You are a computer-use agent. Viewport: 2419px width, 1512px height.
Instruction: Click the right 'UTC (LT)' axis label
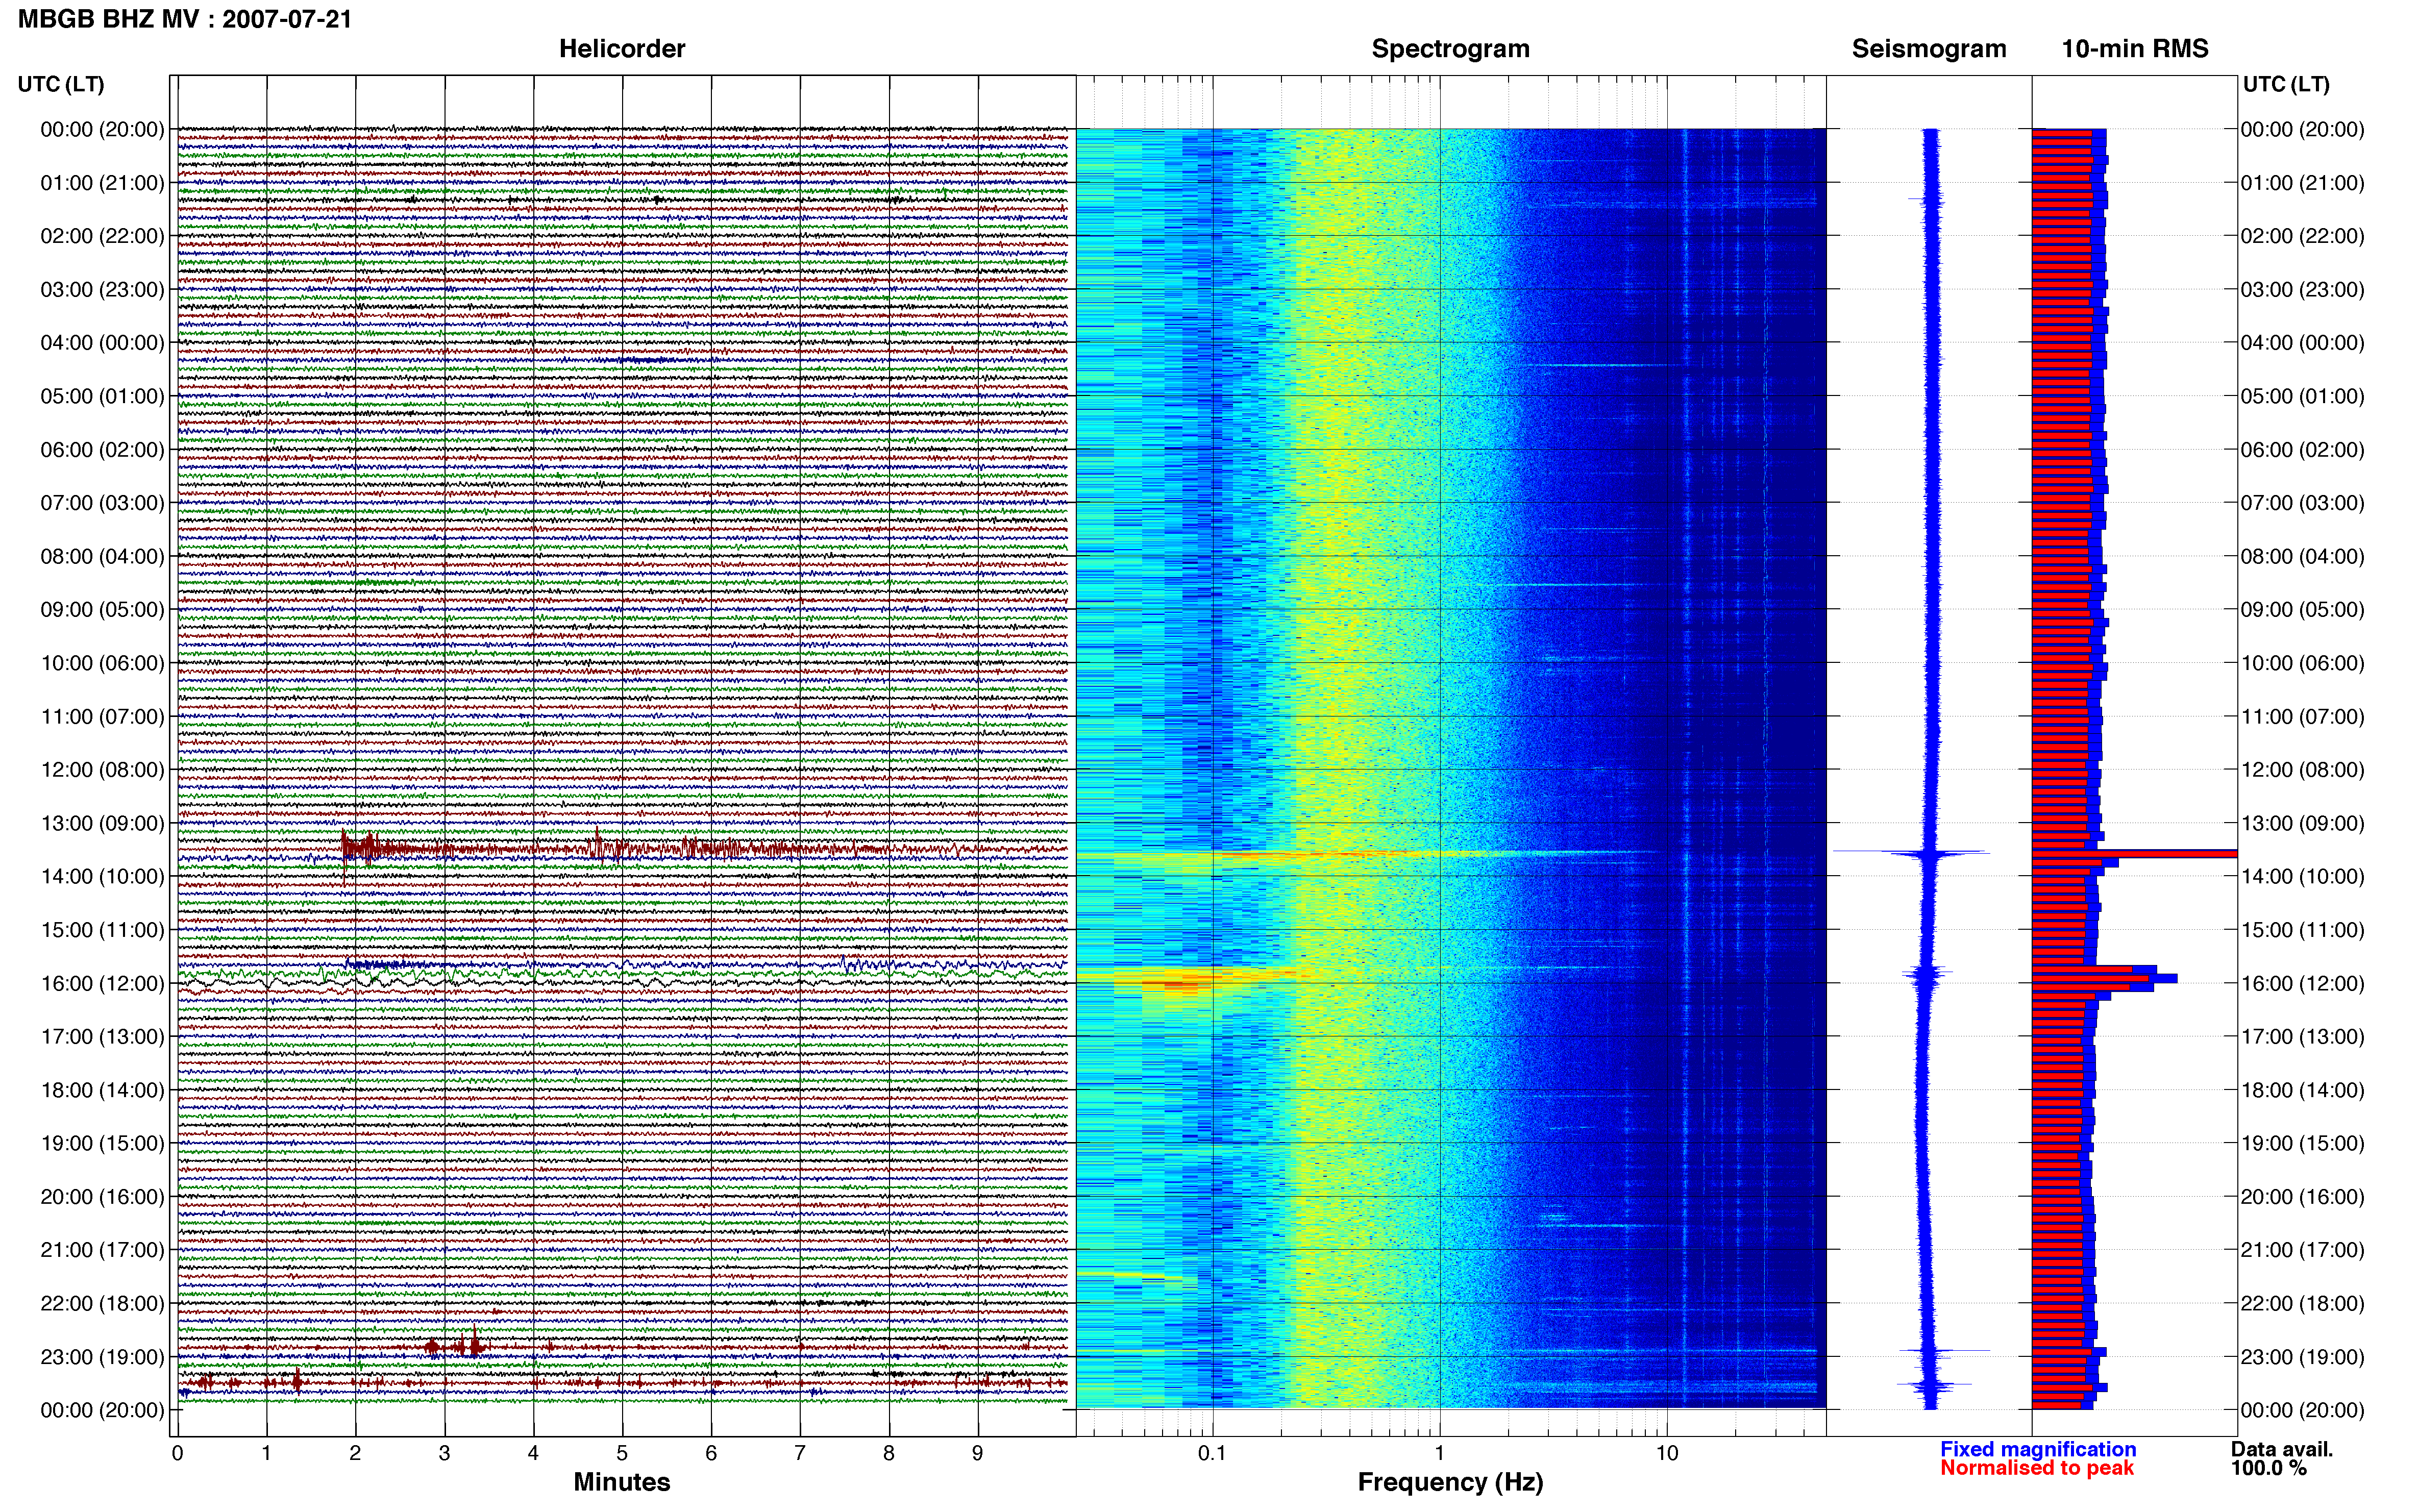pyautogui.click(x=2286, y=84)
